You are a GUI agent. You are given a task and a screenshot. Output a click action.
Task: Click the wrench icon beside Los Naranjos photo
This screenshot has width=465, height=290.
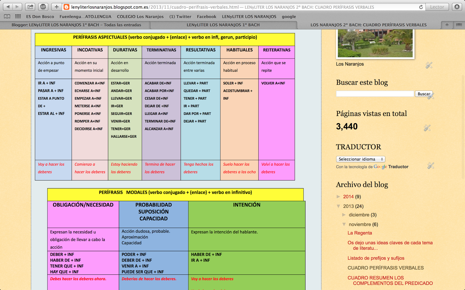(429, 65)
